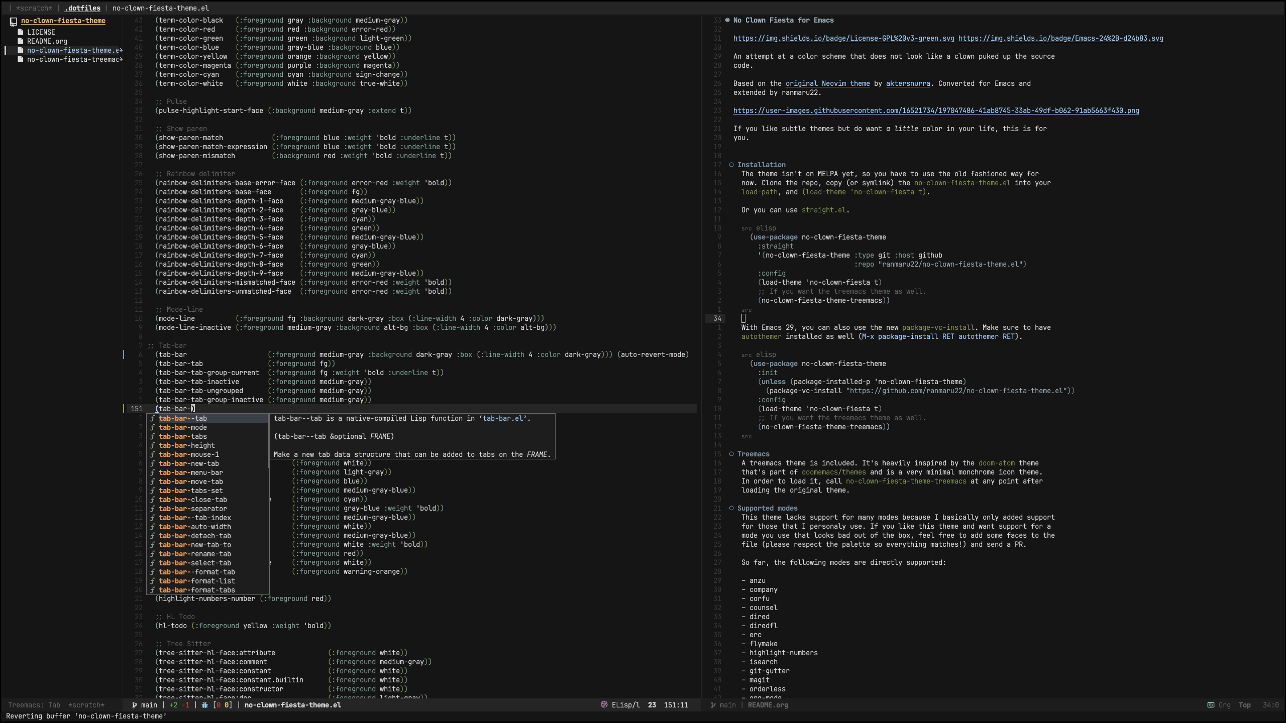Click the repository icon beside no-clown-fiesta-theme
The image size is (1286, 723).
[13, 21]
